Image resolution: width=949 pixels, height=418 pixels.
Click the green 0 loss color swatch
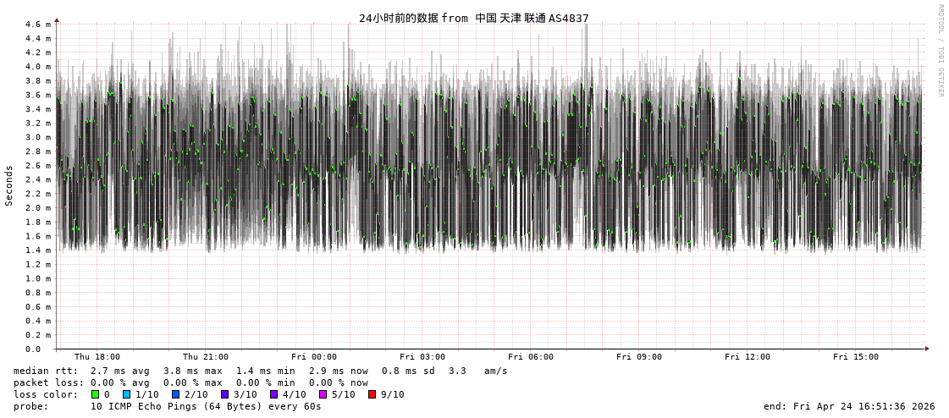click(x=95, y=394)
